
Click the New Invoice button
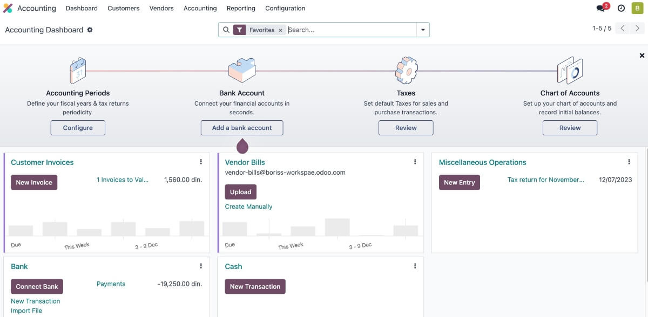pos(34,182)
